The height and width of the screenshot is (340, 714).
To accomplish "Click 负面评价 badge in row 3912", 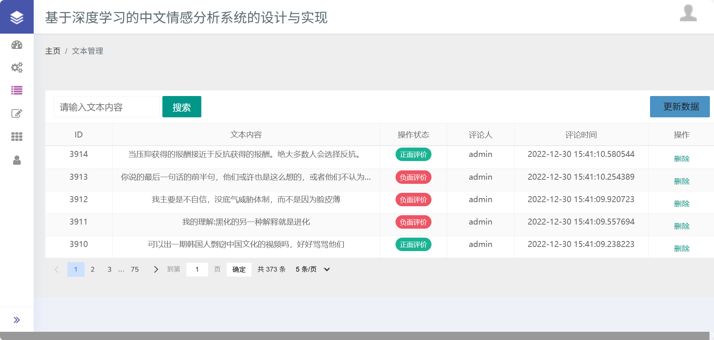I will [414, 200].
